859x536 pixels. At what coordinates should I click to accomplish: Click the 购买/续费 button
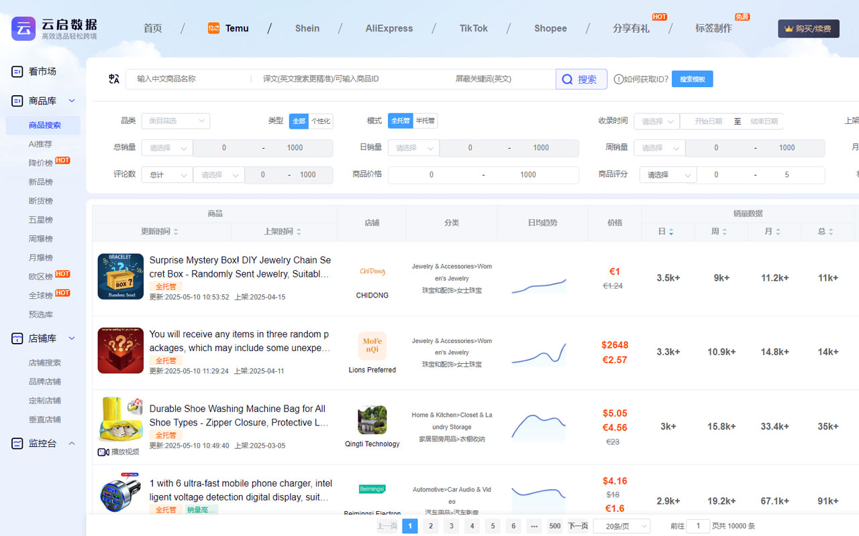pos(809,29)
